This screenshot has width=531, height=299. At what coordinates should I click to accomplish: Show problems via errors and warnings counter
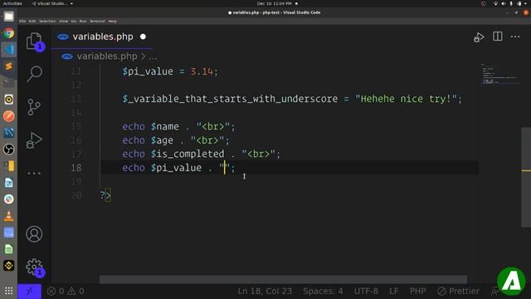click(x=66, y=292)
